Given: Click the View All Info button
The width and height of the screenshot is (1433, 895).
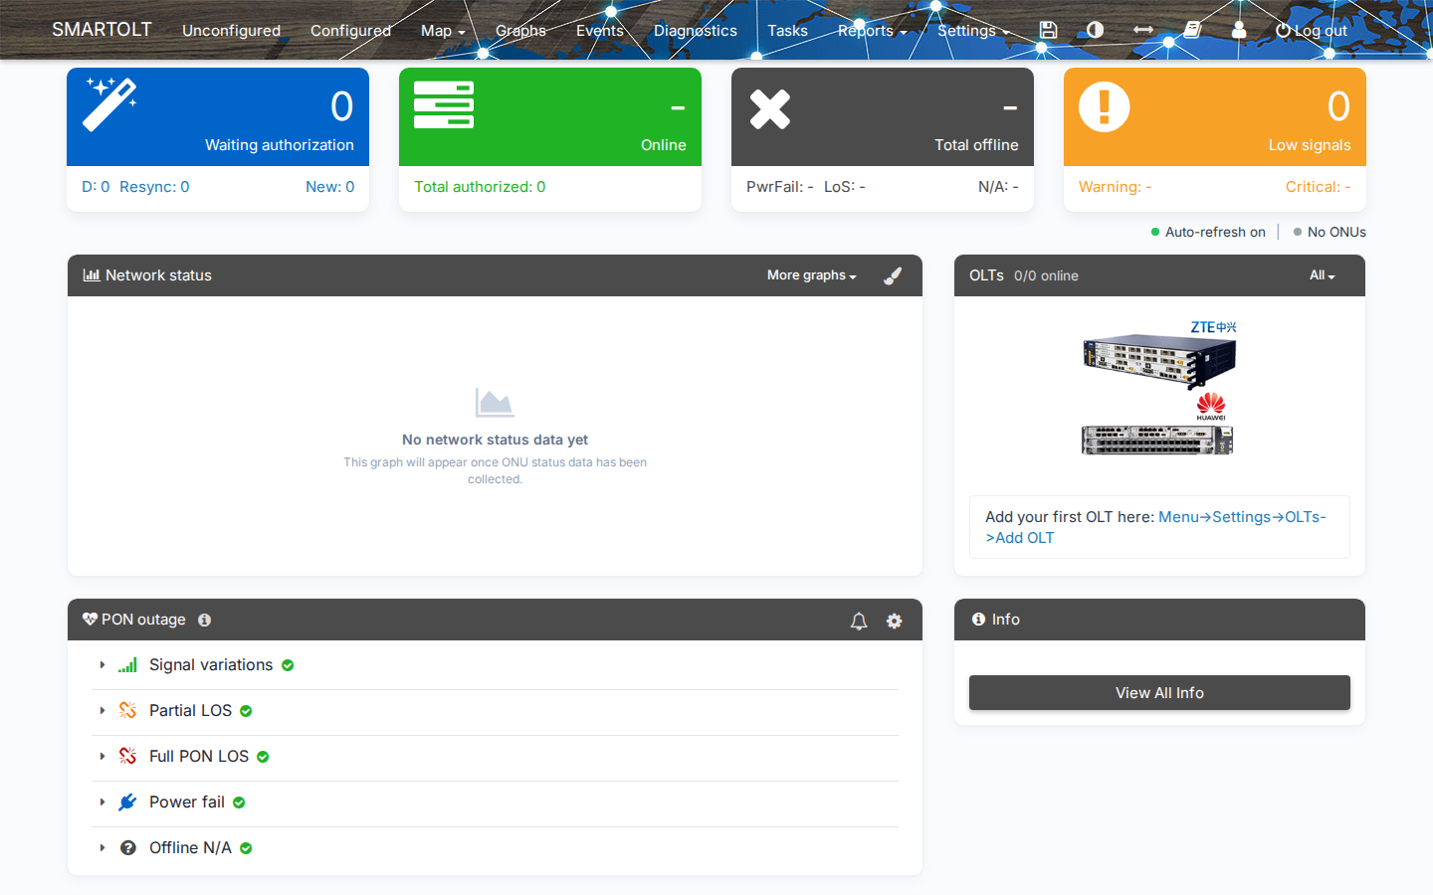Looking at the screenshot, I should 1159,693.
